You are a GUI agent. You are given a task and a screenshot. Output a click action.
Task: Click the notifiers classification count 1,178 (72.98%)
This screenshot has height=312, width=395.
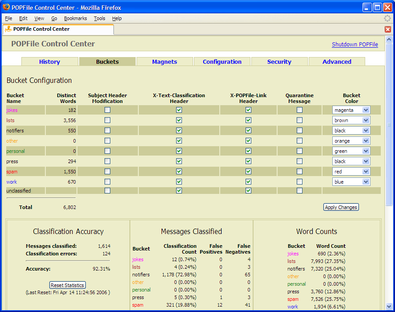click(x=179, y=275)
